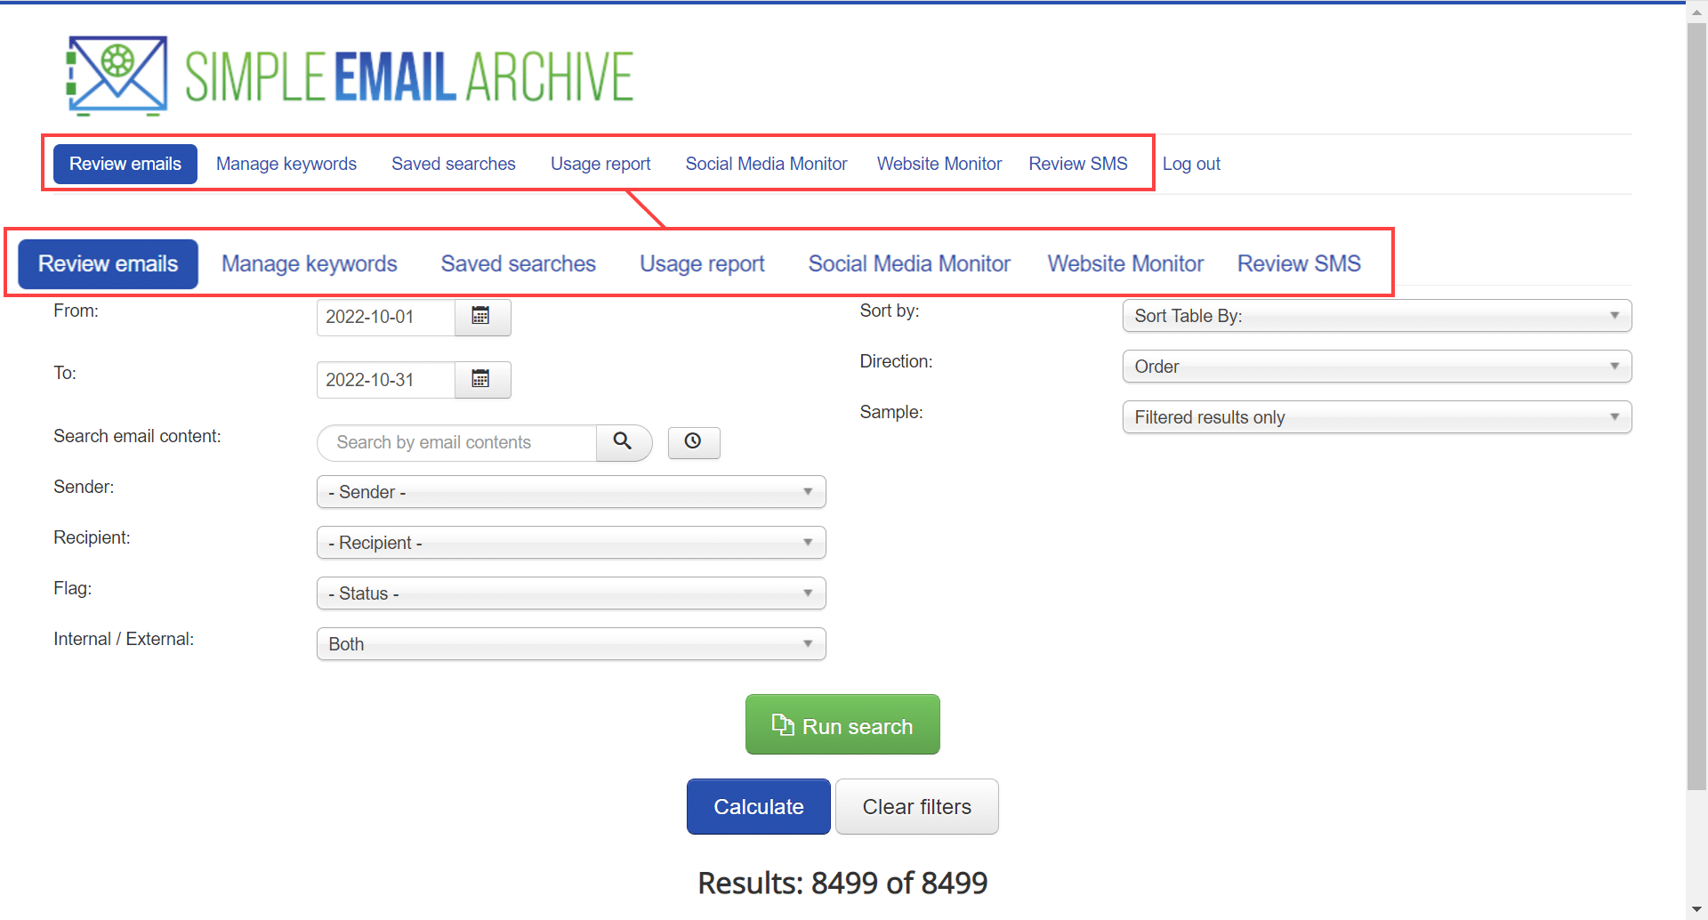Click the Flag label

click(x=73, y=588)
